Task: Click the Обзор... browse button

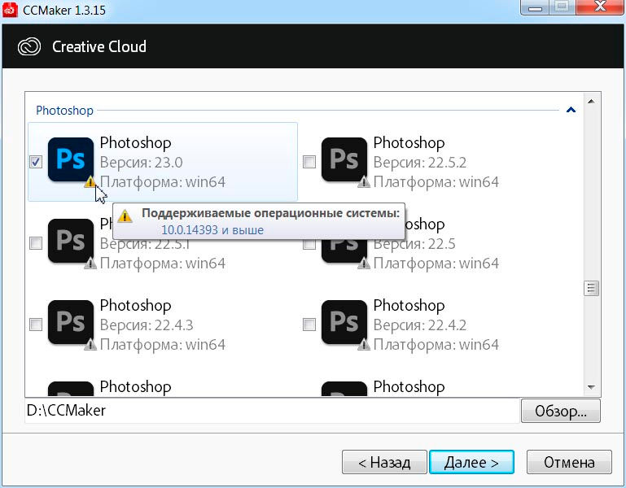Action: click(561, 411)
